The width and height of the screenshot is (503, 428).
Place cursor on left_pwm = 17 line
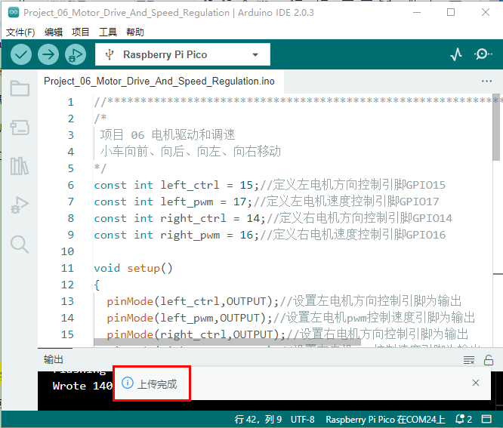pyautogui.click(x=267, y=202)
